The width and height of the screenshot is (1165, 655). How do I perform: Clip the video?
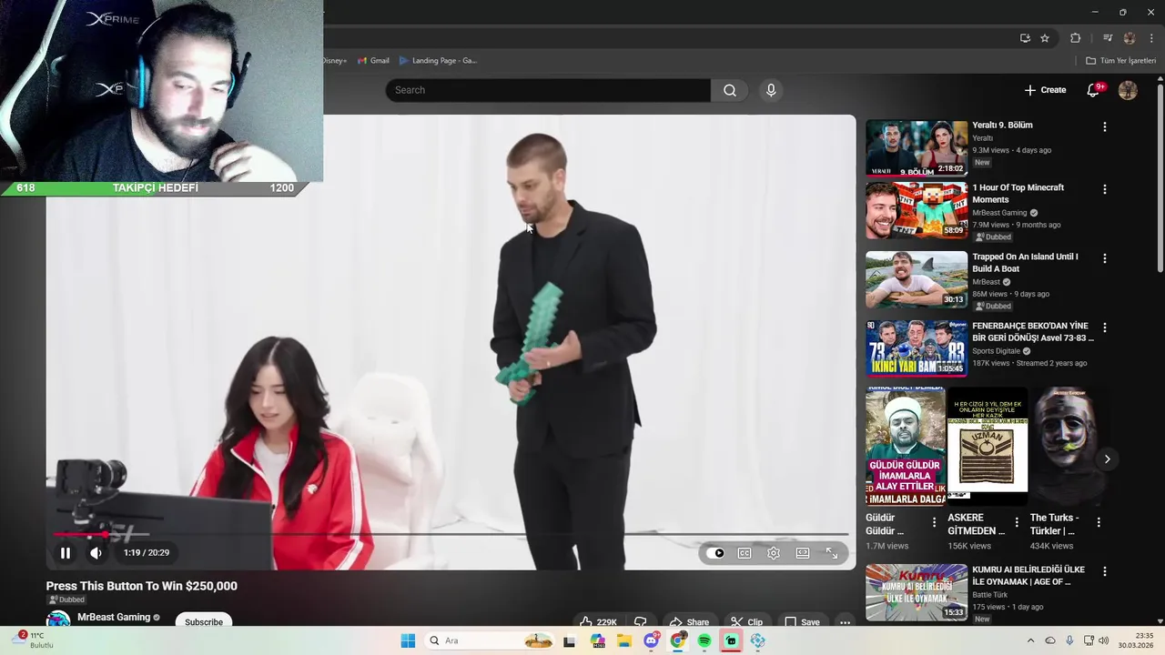[x=746, y=621]
